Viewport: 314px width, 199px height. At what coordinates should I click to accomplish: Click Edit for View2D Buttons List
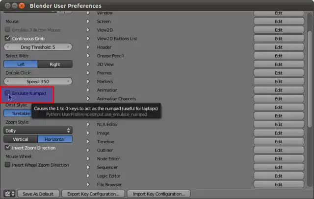(x=279, y=39)
